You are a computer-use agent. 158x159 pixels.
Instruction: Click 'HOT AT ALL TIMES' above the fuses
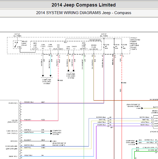click(104, 35)
